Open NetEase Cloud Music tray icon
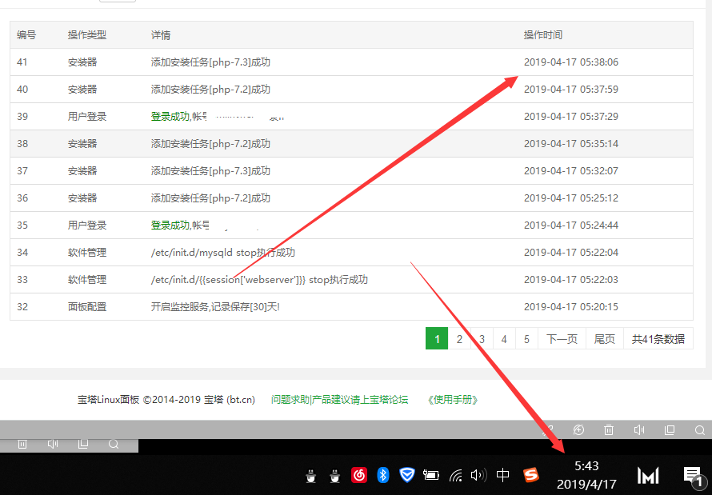The width and height of the screenshot is (712, 495). tap(359, 475)
